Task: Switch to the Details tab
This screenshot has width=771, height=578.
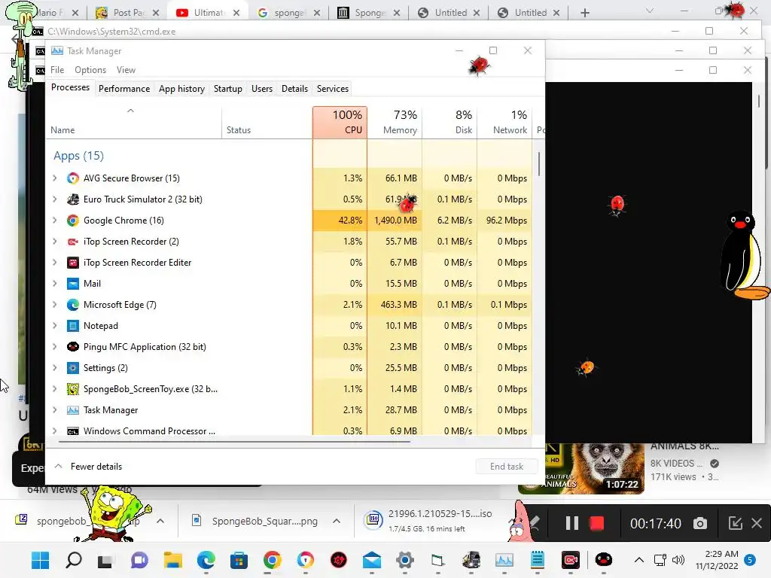Action: 294,89
